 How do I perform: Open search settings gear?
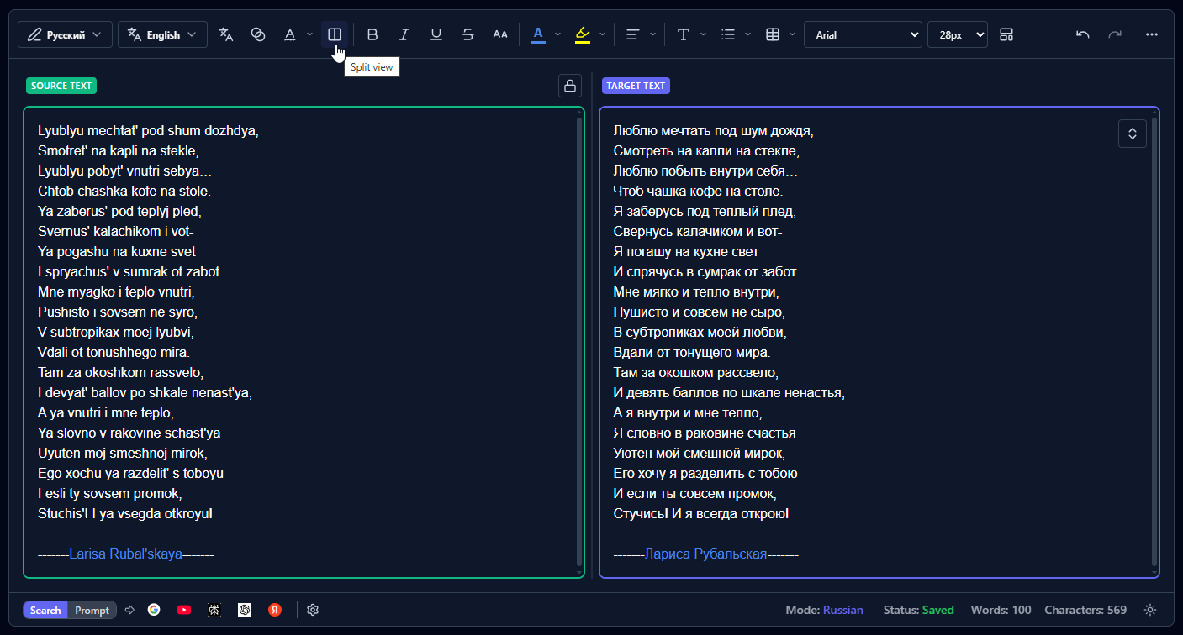[x=313, y=610]
